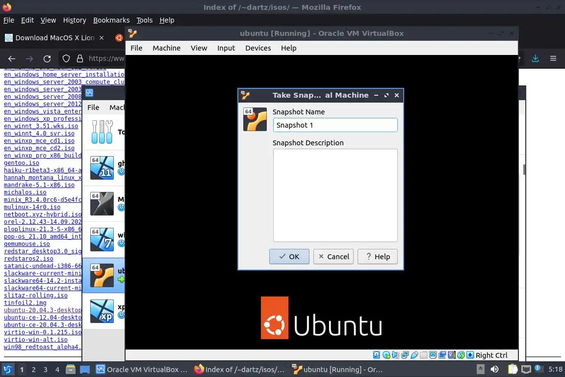Switch to Download MacOS X Lion tab
Viewport: 565px width, 377px height.
click(x=55, y=38)
